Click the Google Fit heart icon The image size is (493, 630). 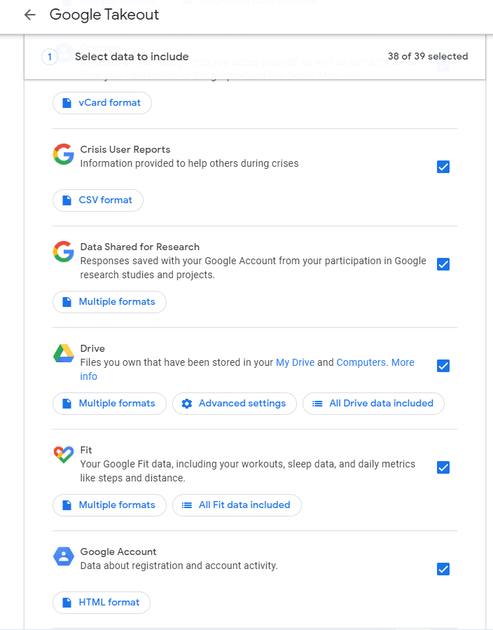(x=64, y=455)
